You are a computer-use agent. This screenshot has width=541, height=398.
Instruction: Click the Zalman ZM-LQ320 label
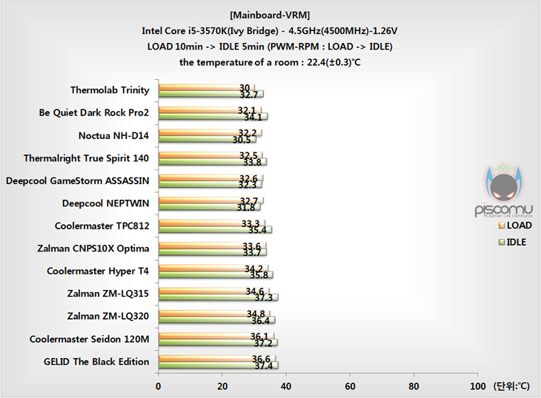pyautogui.click(x=108, y=317)
